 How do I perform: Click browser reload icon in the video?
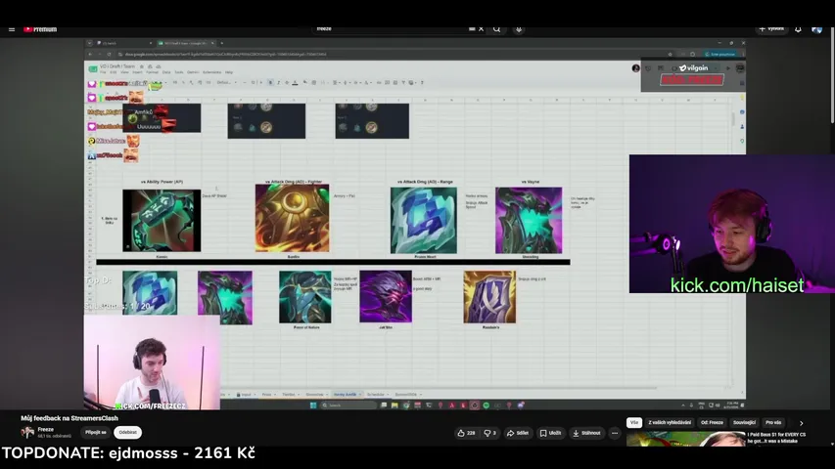point(110,55)
